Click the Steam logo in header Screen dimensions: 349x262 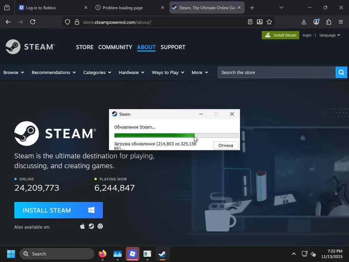[30, 47]
